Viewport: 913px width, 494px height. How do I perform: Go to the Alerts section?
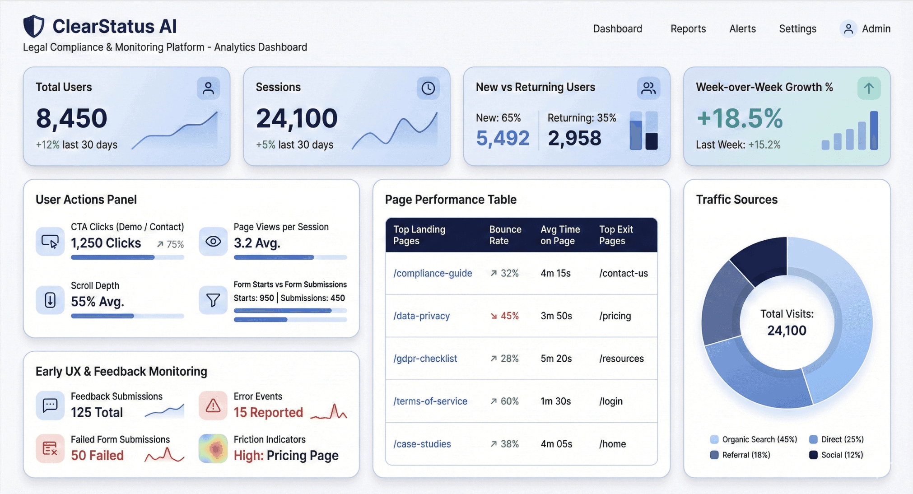[742, 29]
